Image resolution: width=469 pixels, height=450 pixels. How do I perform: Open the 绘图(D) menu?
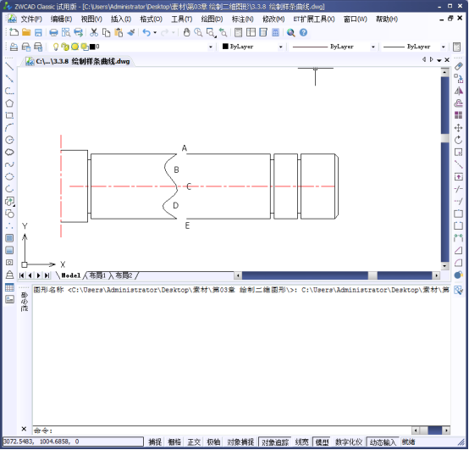pyautogui.click(x=212, y=19)
